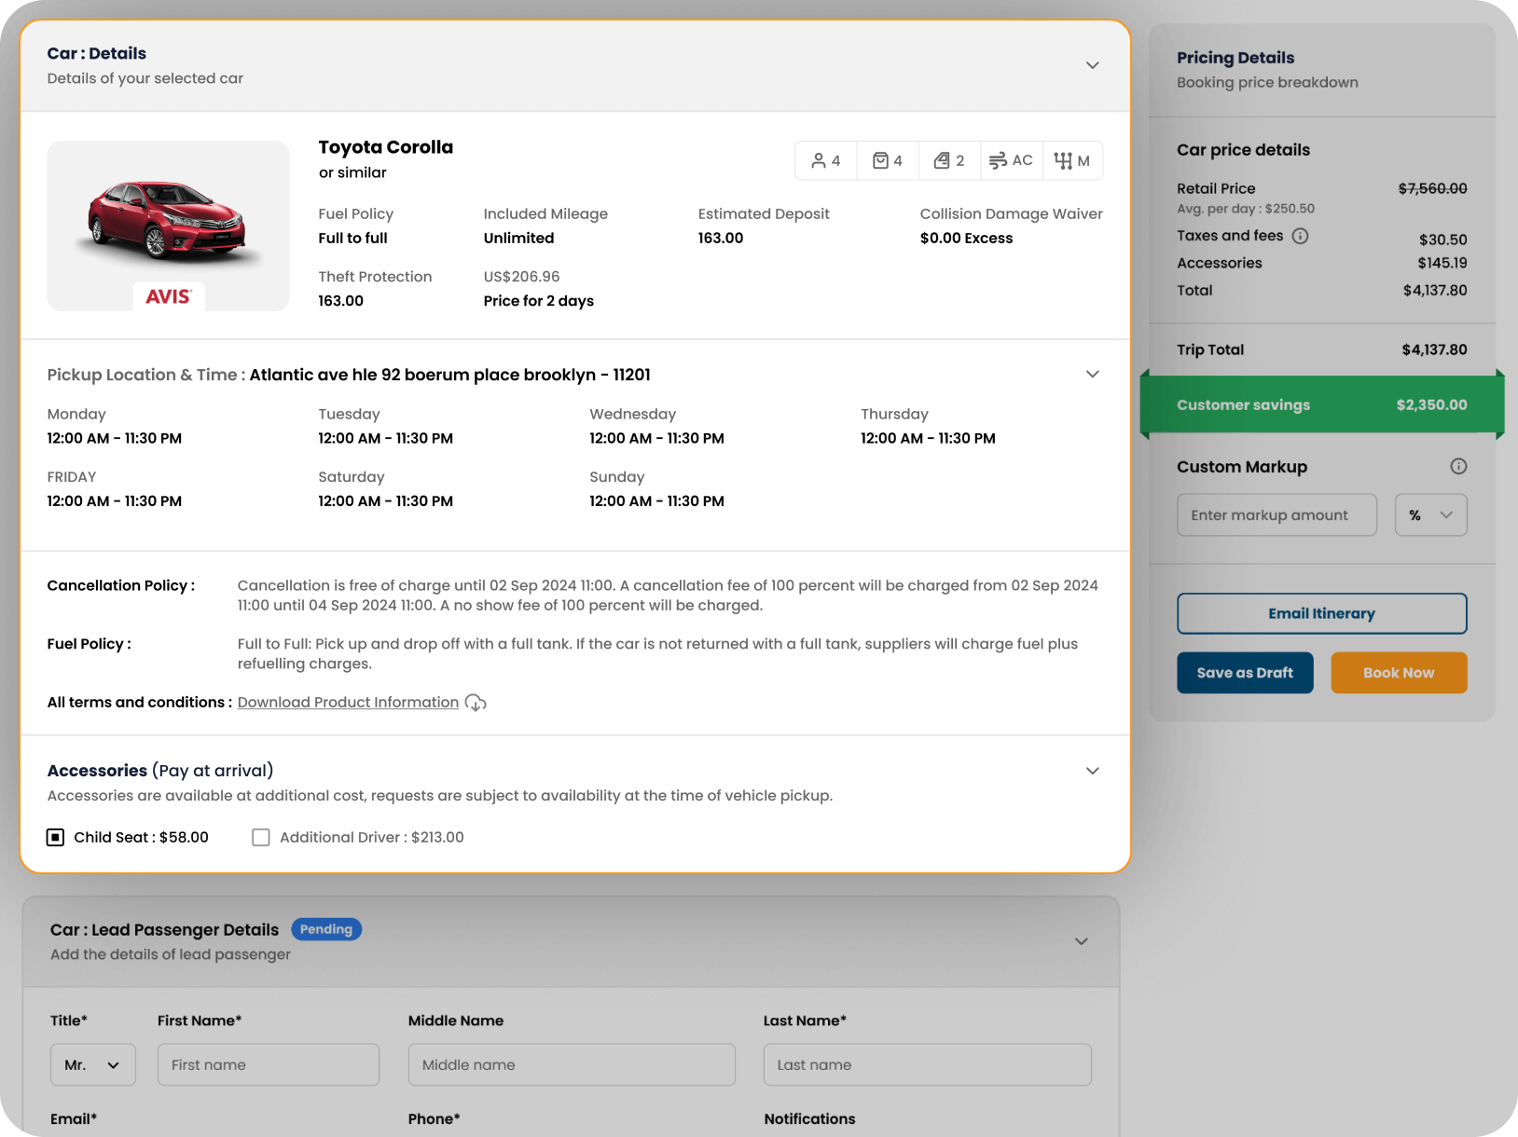Screen dimensions: 1518x1137
Task: Collapse the Car Details section
Action: tap(1092, 65)
